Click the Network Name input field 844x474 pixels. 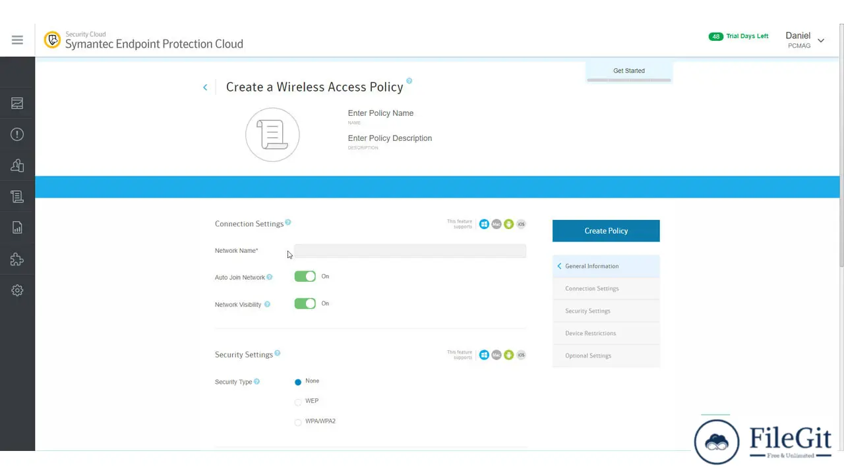410,251
